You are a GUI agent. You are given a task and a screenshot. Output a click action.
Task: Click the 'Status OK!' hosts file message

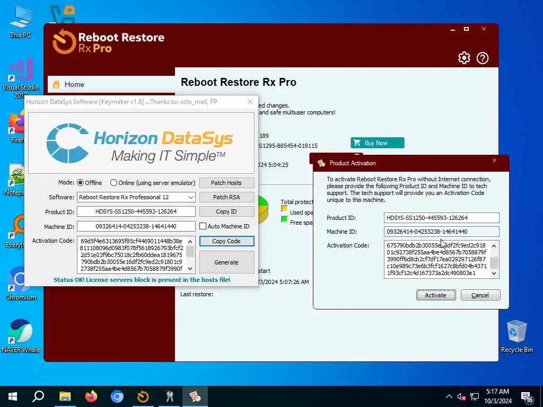click(142, 280)
